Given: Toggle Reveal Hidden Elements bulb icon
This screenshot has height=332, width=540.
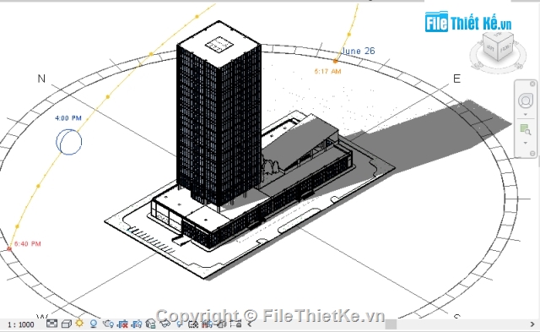Looking at the screenshot, I should (x=180, y=324).
